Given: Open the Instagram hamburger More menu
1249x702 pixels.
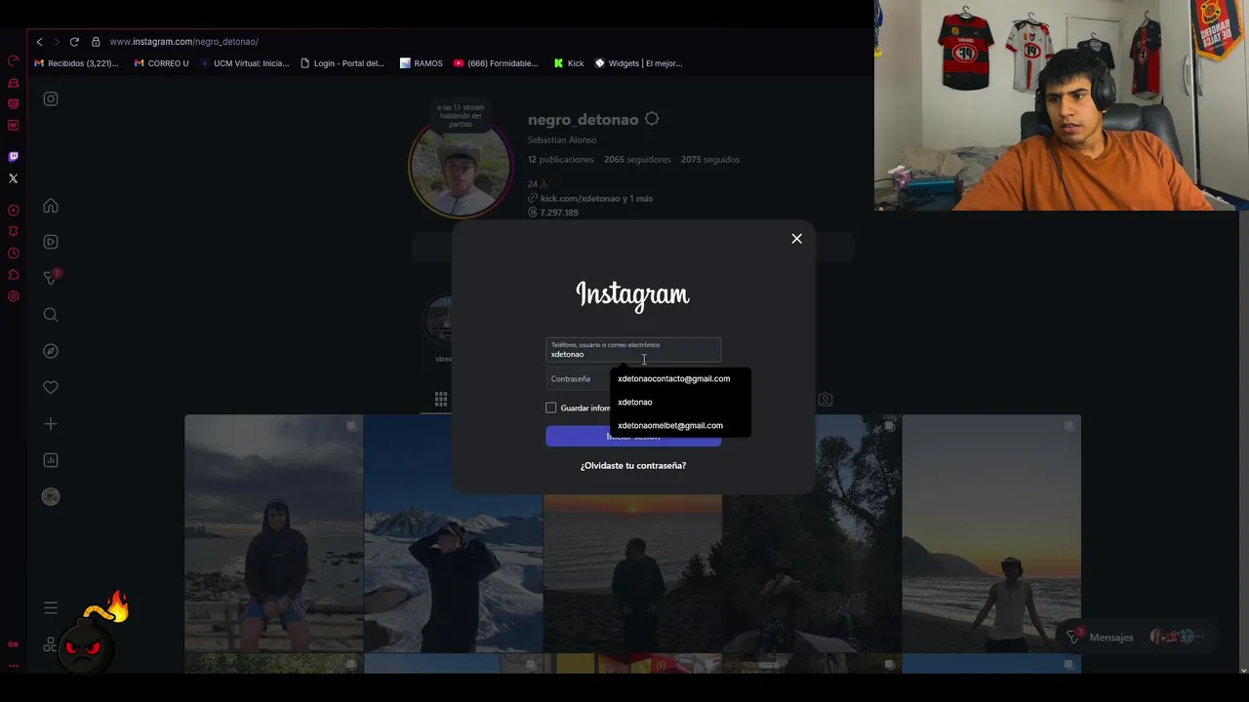Looking at the screenshot, I should tap(51, 607).
